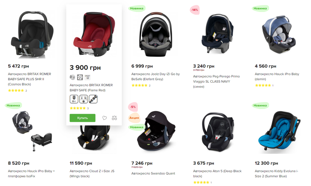
Task: Click the 0+ age group icon
Action: click(74, 99)
